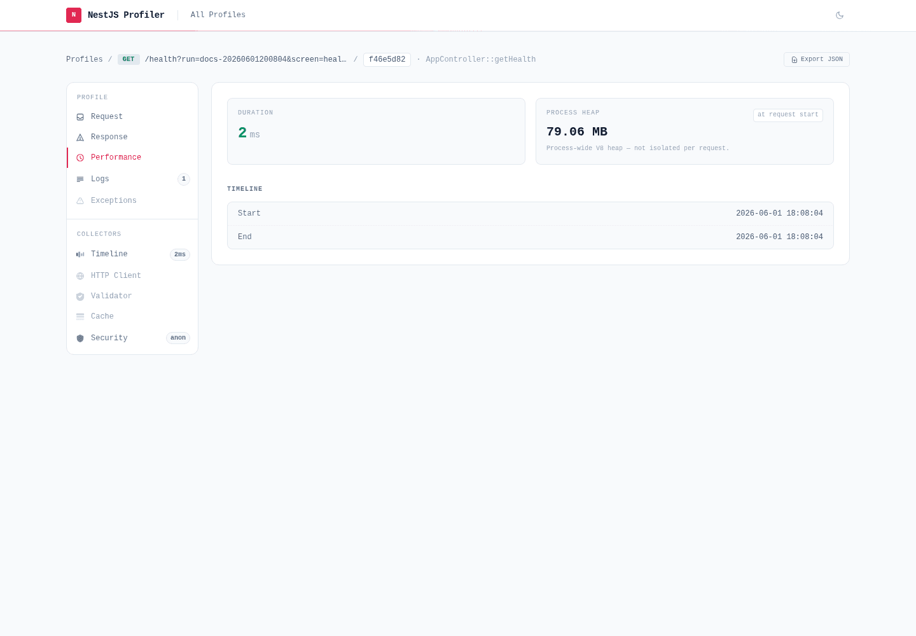
Task: Click the TIMELINE section heading
Action: coord(245,189)
